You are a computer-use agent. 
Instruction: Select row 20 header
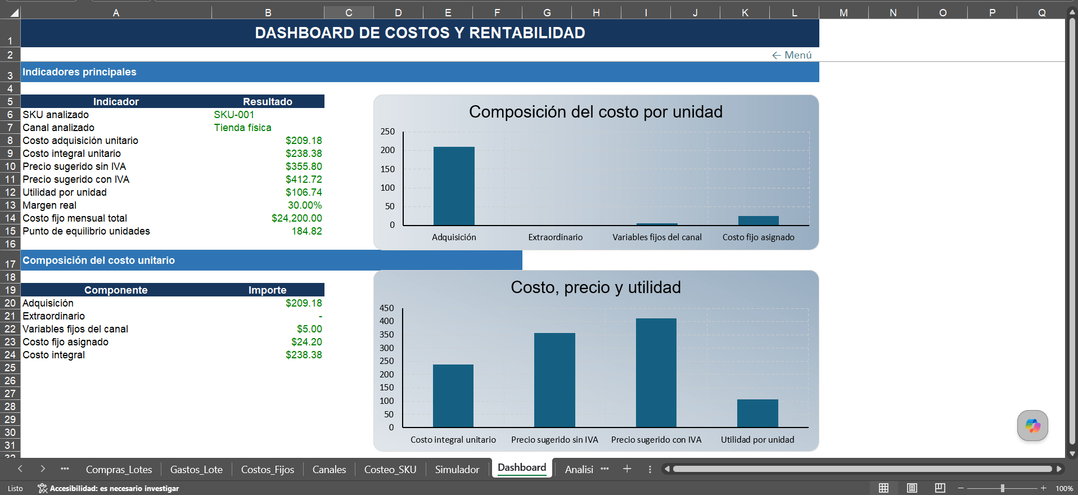click(10, 303)
